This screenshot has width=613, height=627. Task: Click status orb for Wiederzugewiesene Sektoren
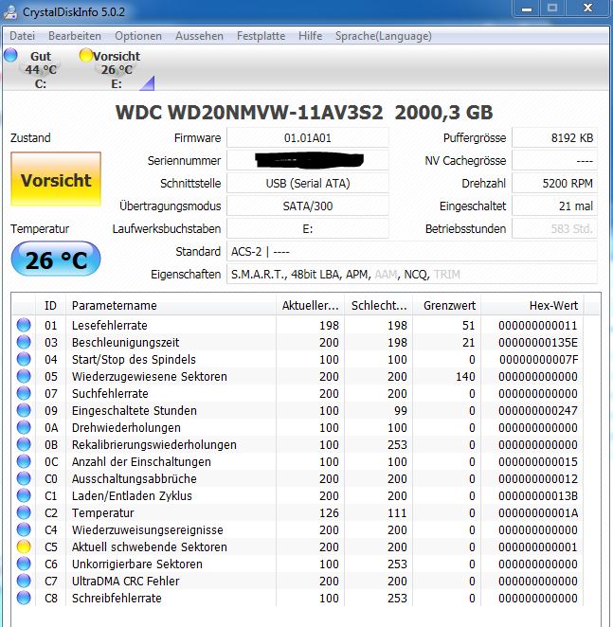[24, 376]
